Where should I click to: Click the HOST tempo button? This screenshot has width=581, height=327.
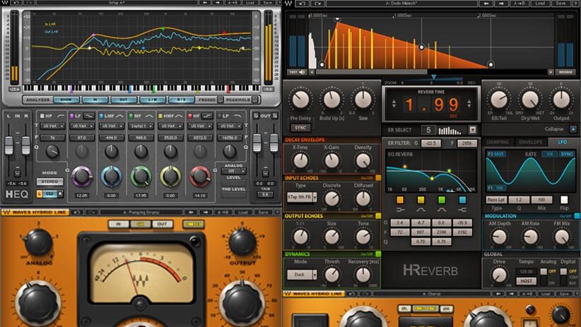[x=526, y=281]
